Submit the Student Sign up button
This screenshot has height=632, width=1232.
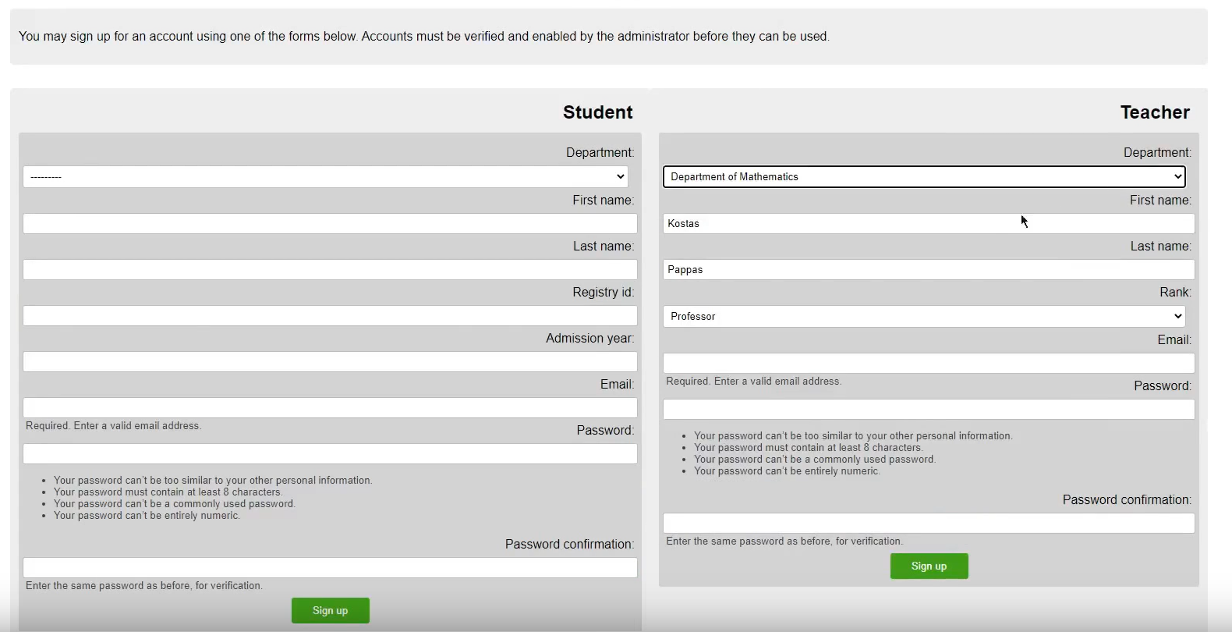click(x=331, y=610)
